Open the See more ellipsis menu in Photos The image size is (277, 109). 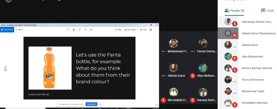tap(156, 30)
